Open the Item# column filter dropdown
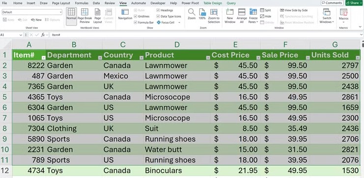The height and width of the screenshot is (178, 364). pos(43,58)
